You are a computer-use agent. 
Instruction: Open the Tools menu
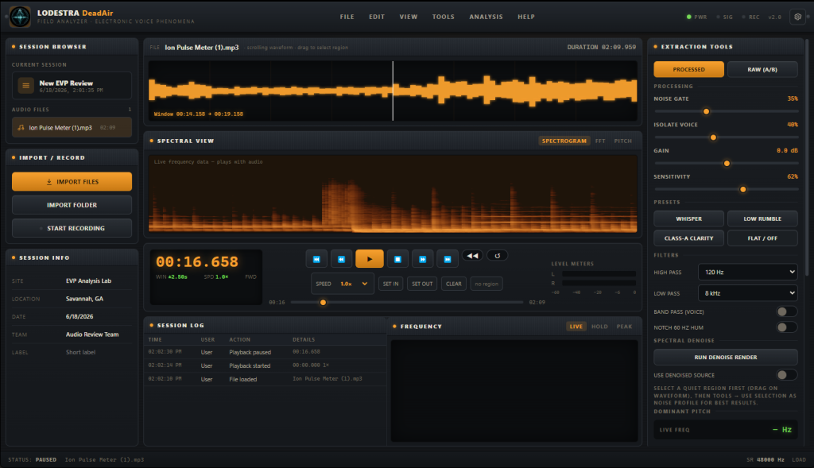tap(444, 17)
